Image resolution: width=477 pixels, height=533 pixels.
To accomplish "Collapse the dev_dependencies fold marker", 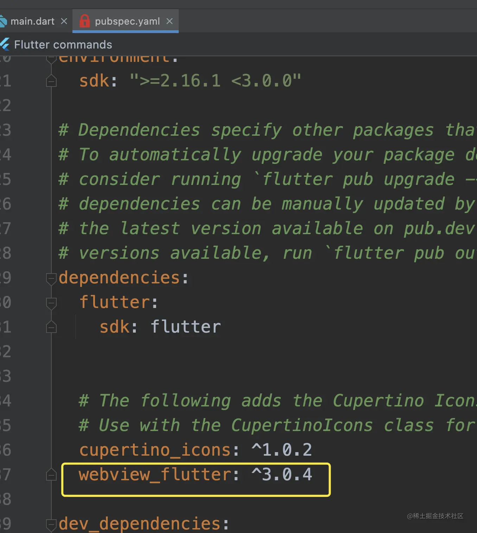I will (51, 525).
